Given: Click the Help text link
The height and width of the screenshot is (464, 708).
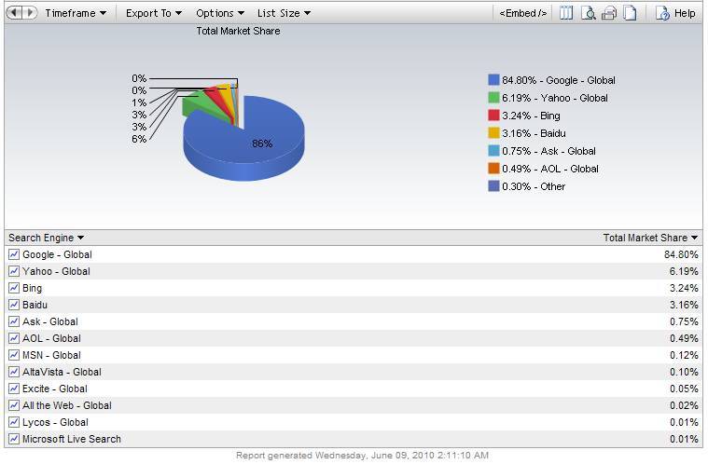Looking at the screenshot, I should (685, 13).
